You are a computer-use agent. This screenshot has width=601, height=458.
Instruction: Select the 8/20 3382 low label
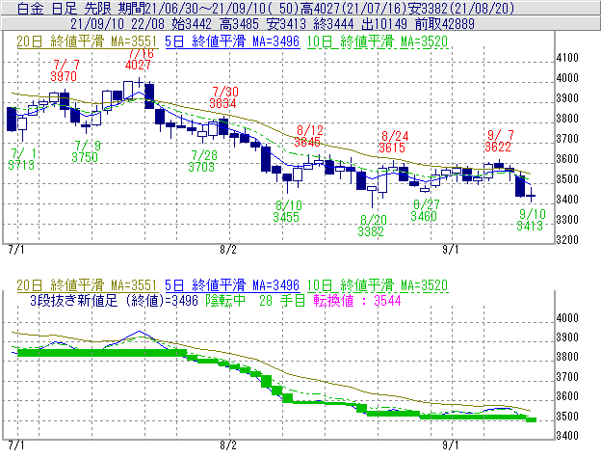point(371,226)
